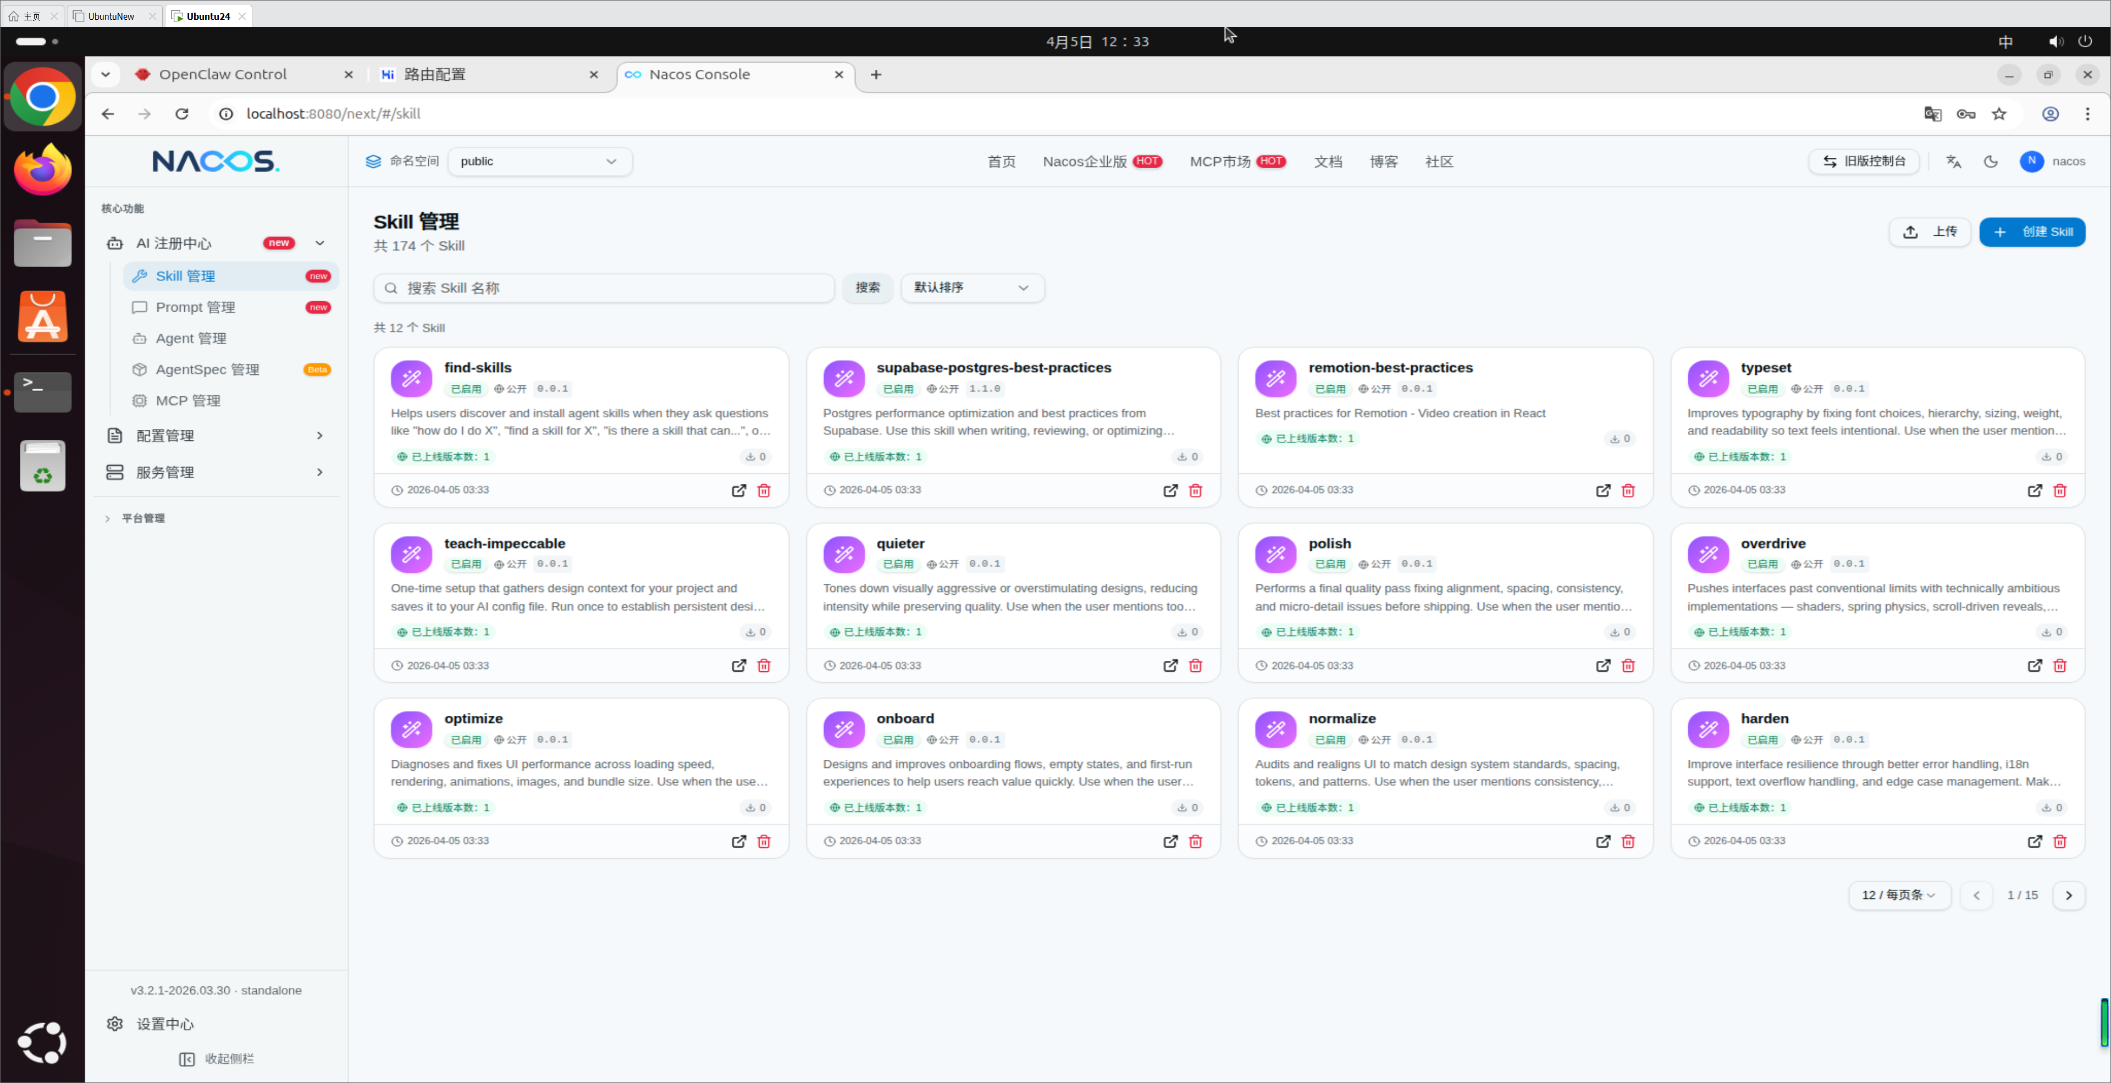This screenshot has width=2111, height=1083.
Task: Click the upload icon button
Action: pos(1929,232)
